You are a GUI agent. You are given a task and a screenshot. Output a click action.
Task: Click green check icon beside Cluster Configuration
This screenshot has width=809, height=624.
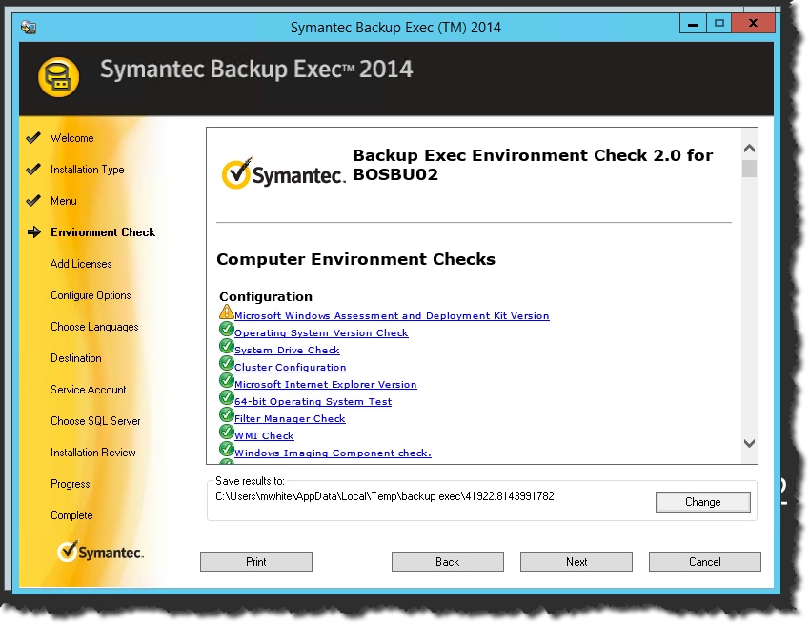(226, 363)
